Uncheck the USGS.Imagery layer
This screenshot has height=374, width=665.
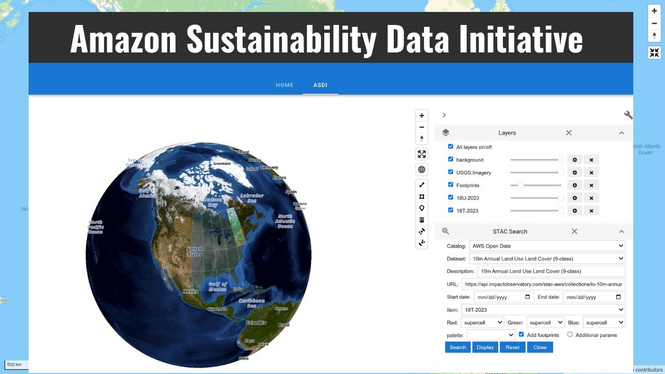tap(450, 172)
